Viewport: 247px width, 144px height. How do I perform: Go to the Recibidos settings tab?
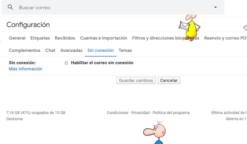tap(65, 38)
